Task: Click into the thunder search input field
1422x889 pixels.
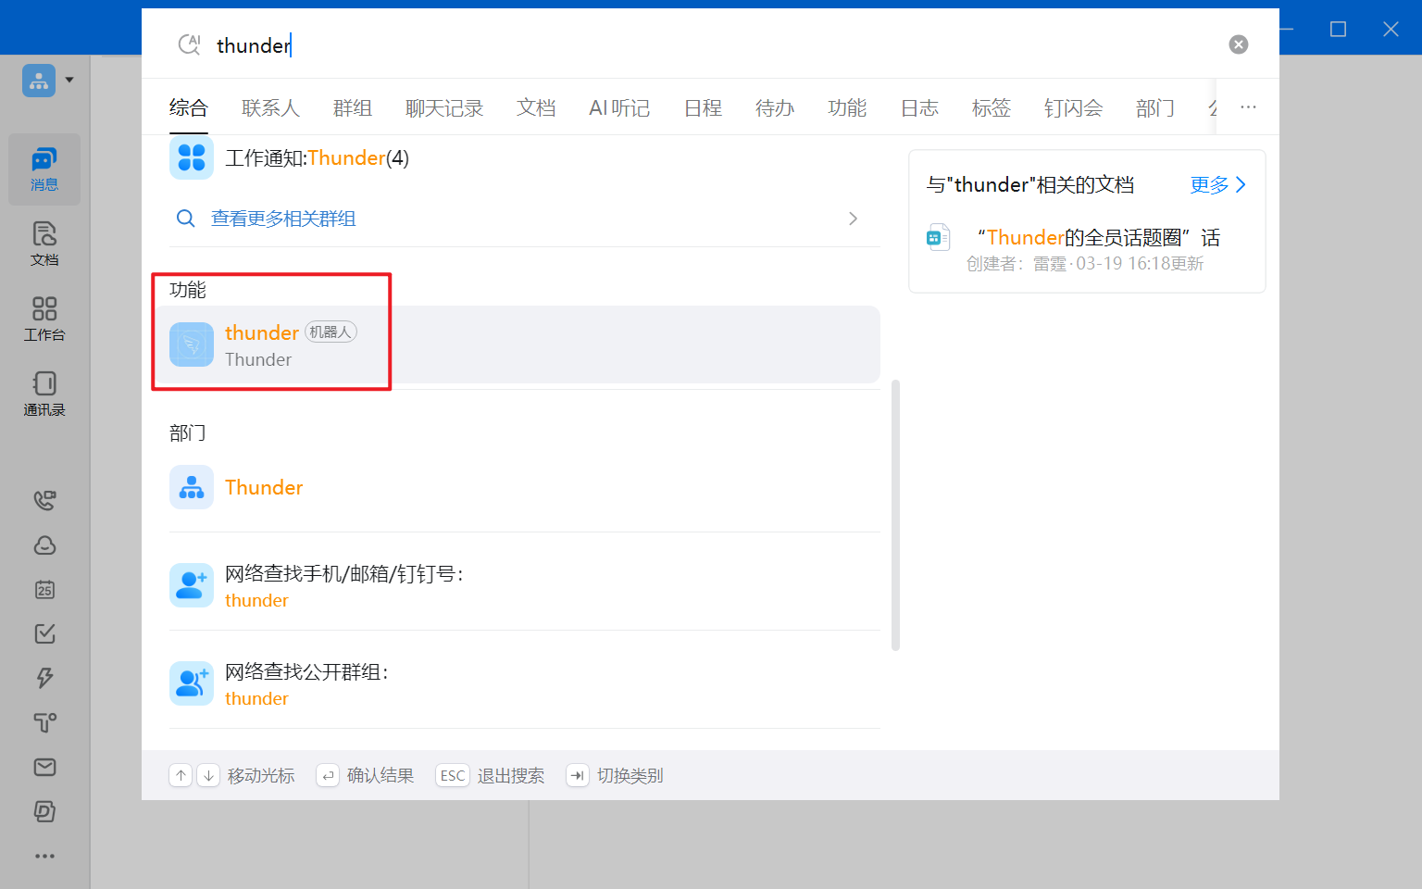Action: (x=648, y=45)
